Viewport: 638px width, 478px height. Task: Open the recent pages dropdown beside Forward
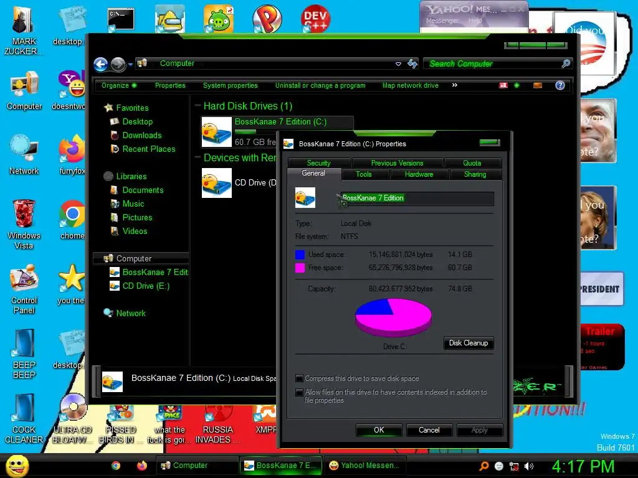pyautogui.click(x=130, y=65)
